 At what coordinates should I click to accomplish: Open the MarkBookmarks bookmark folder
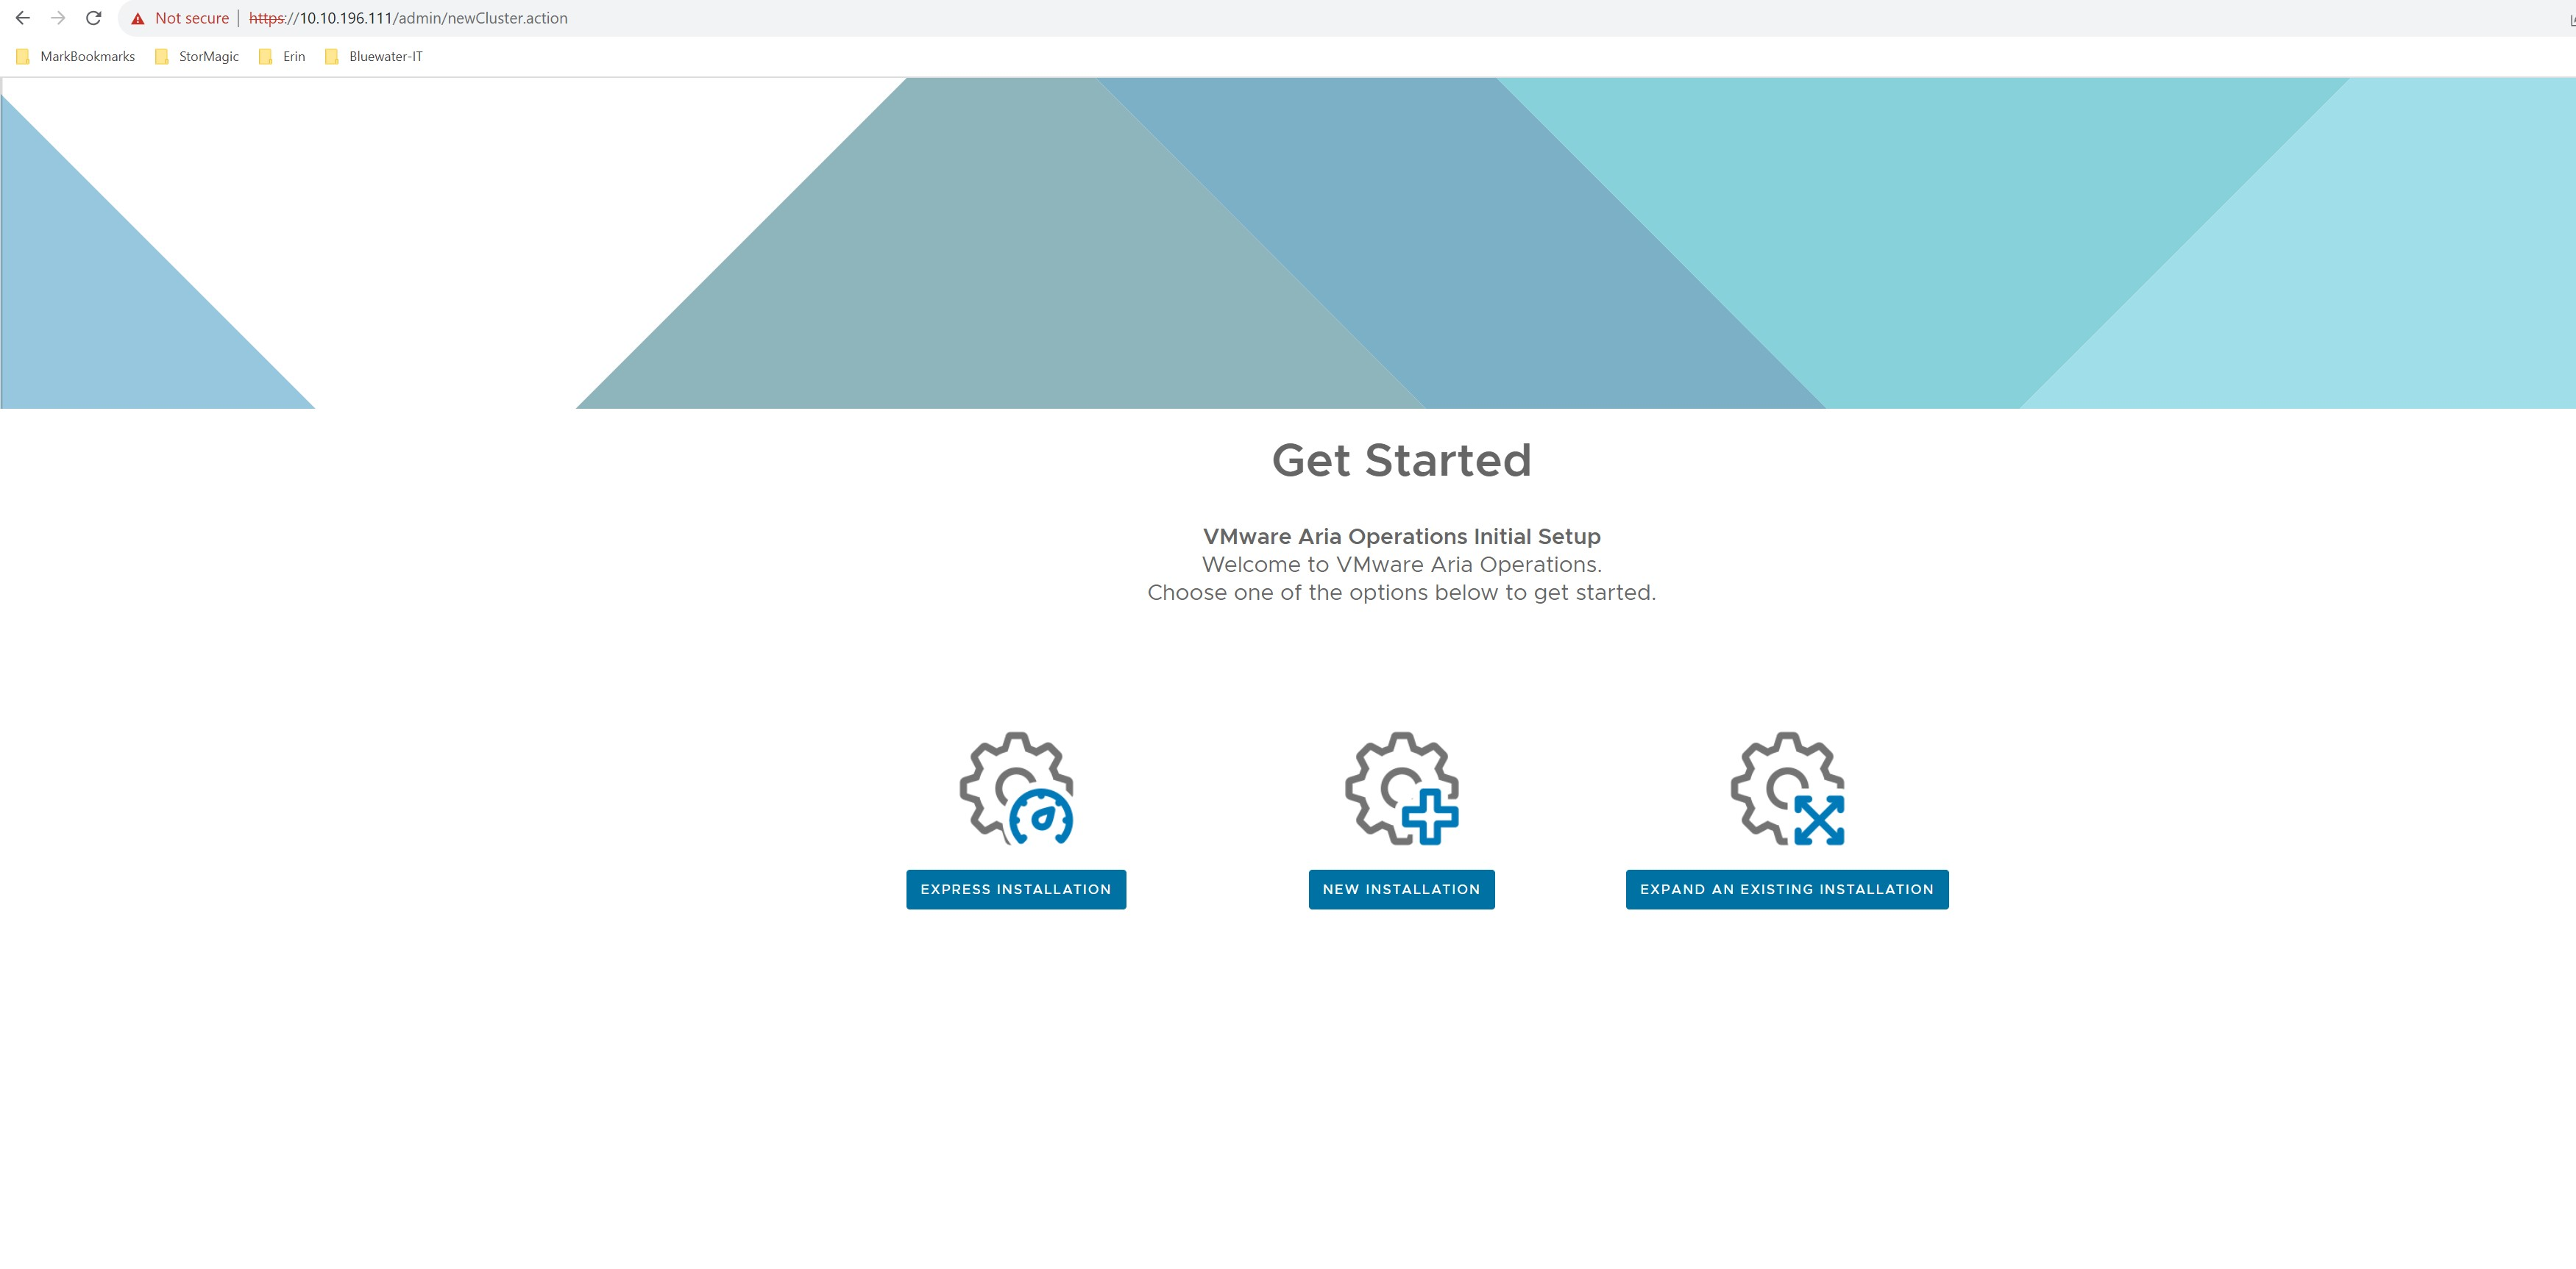[x=76, y=56]
